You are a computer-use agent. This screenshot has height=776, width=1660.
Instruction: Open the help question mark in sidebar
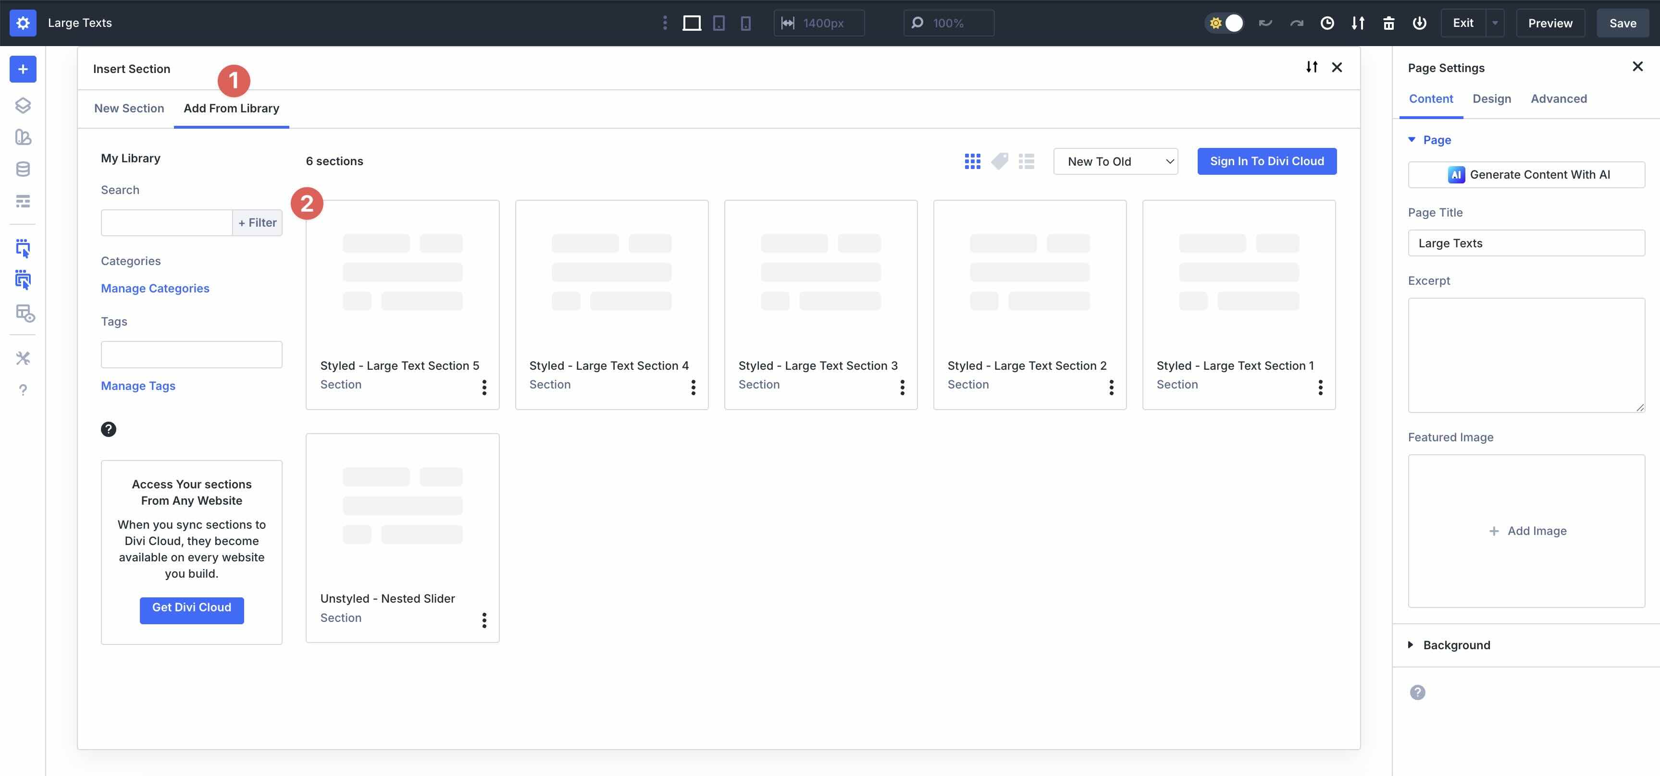(x=23, y=389)
